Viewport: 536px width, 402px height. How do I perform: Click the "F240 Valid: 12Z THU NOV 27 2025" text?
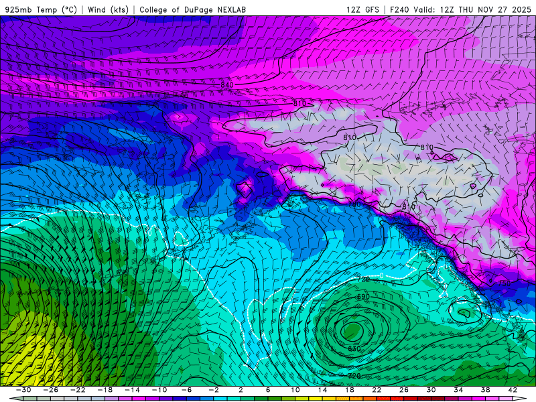460,9
